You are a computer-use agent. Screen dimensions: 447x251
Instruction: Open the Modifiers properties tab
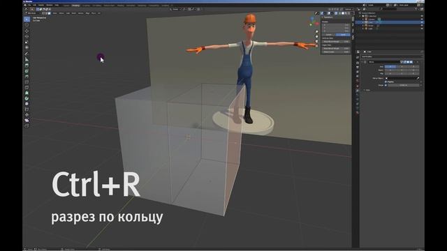(x=358, y=91)
